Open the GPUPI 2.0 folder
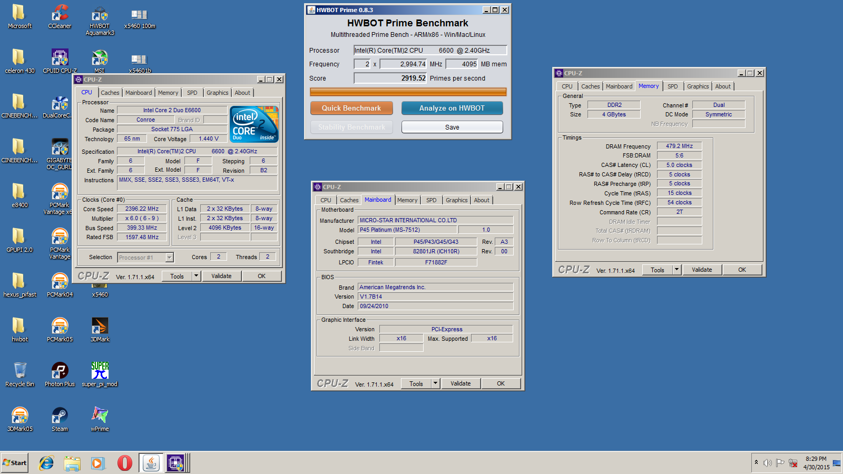Image resolution: width=843 pixels, height=474 pixels. pos(19,240)
